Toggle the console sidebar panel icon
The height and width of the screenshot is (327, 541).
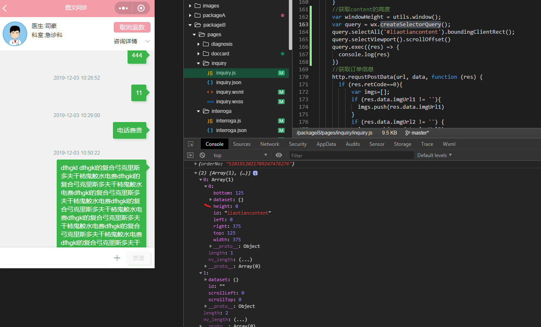[190, 155]
